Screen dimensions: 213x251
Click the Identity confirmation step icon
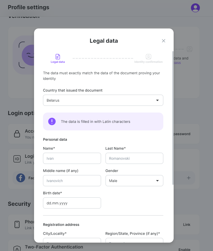(x=149, y=57)
